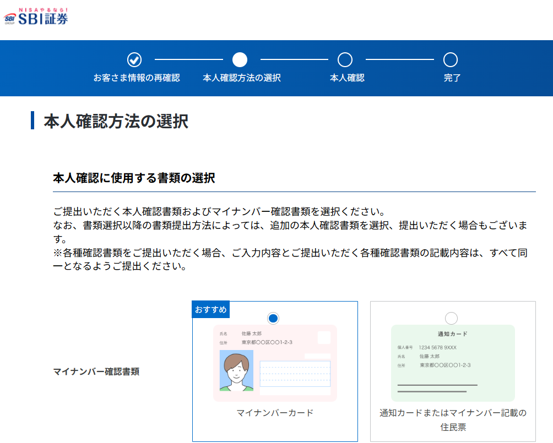The width and height of the screenshot is (553, 443).
Task: Go to お客さま情報の再確認 step label
Action: coord(137,78)
